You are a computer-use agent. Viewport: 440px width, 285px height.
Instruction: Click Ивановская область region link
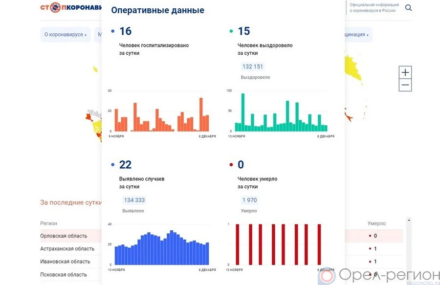tap(65, 262)
